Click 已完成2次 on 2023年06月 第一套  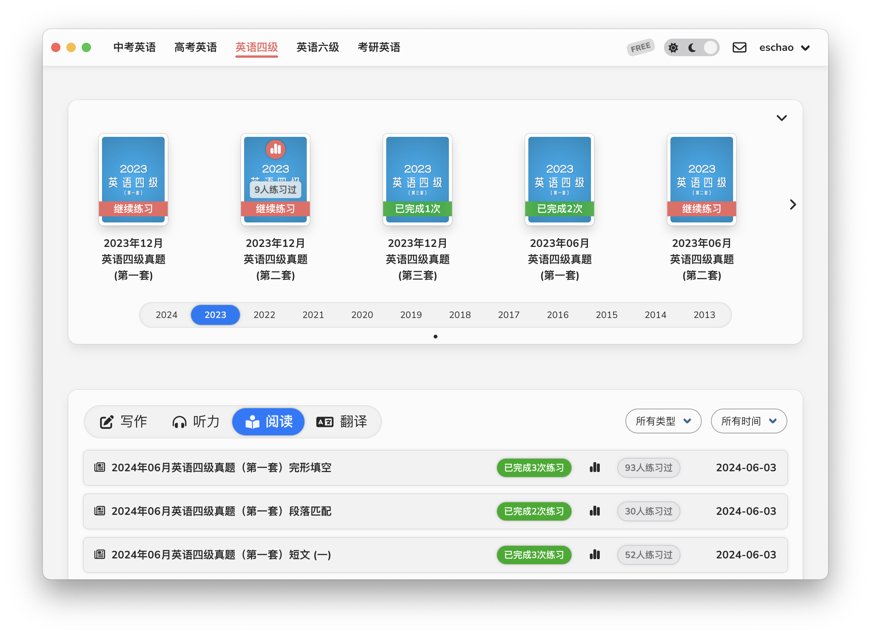pyautogui.click(x=559, y=209)
